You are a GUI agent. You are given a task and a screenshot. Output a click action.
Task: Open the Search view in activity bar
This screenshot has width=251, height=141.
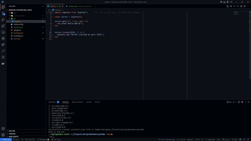3,51
